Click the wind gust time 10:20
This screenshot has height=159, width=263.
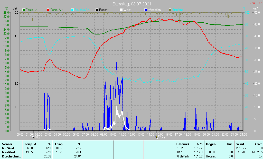(x=241, y=152)
